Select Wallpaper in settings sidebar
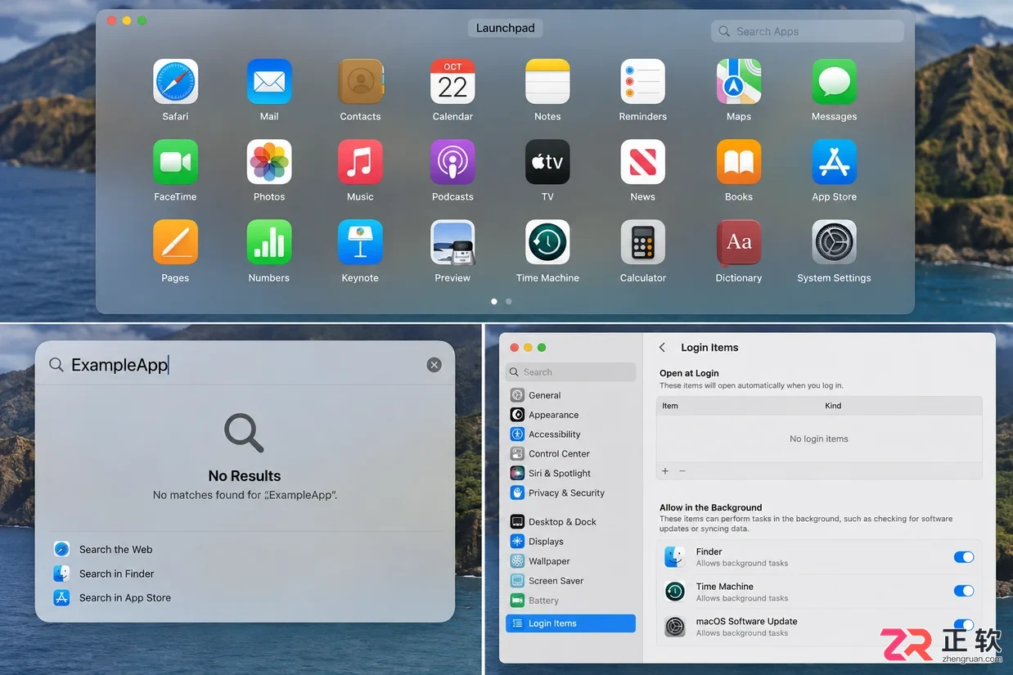This screenshot has width=1013, height=675. tap(570, 561)
